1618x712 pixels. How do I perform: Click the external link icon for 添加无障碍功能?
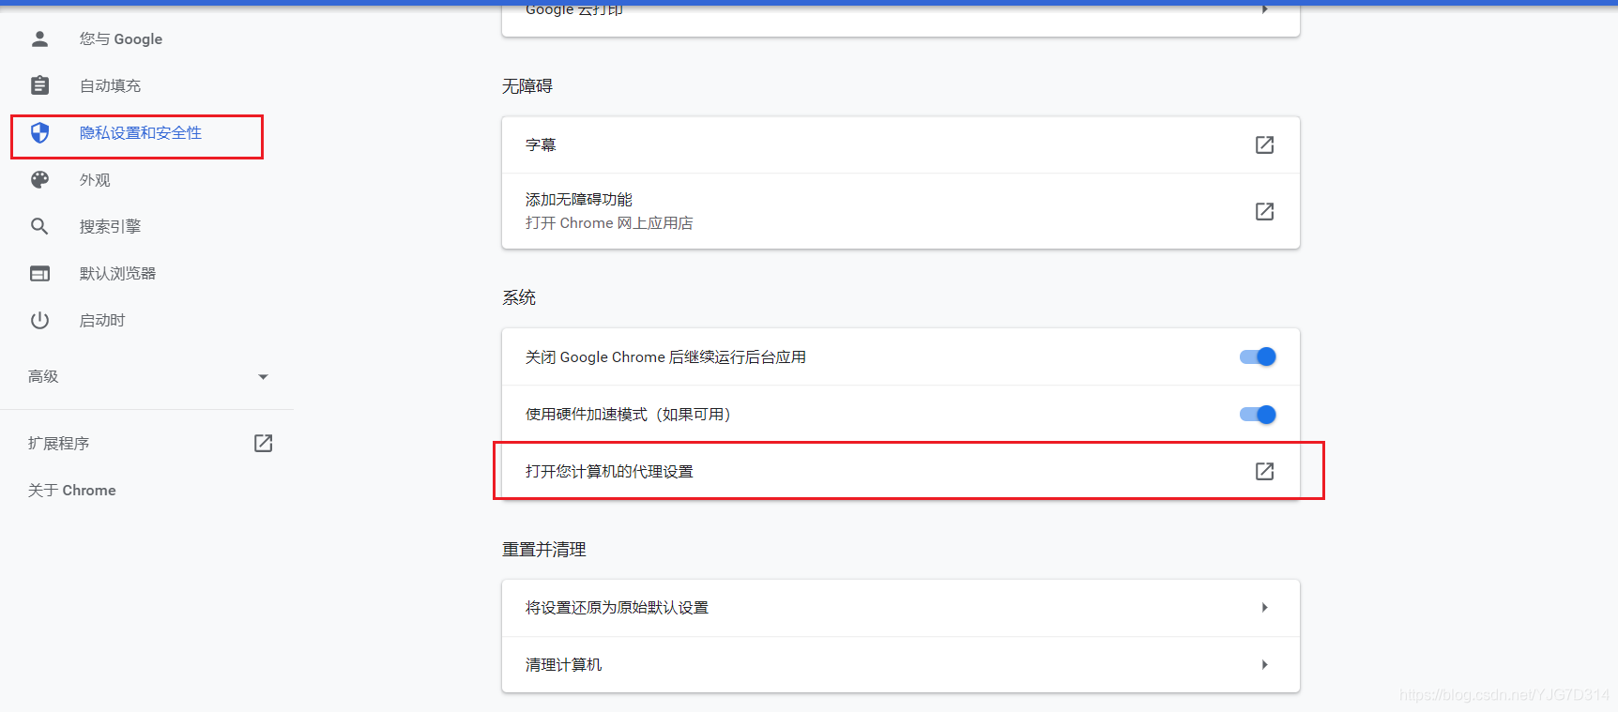click(1264, 211)
